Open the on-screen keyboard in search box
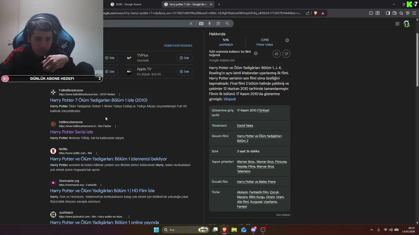419x235 pixels. pyautogui.click(x=201, y=23)
